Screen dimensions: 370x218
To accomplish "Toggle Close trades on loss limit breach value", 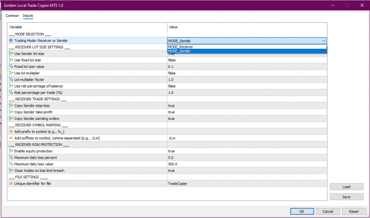I will pos(171,170).
